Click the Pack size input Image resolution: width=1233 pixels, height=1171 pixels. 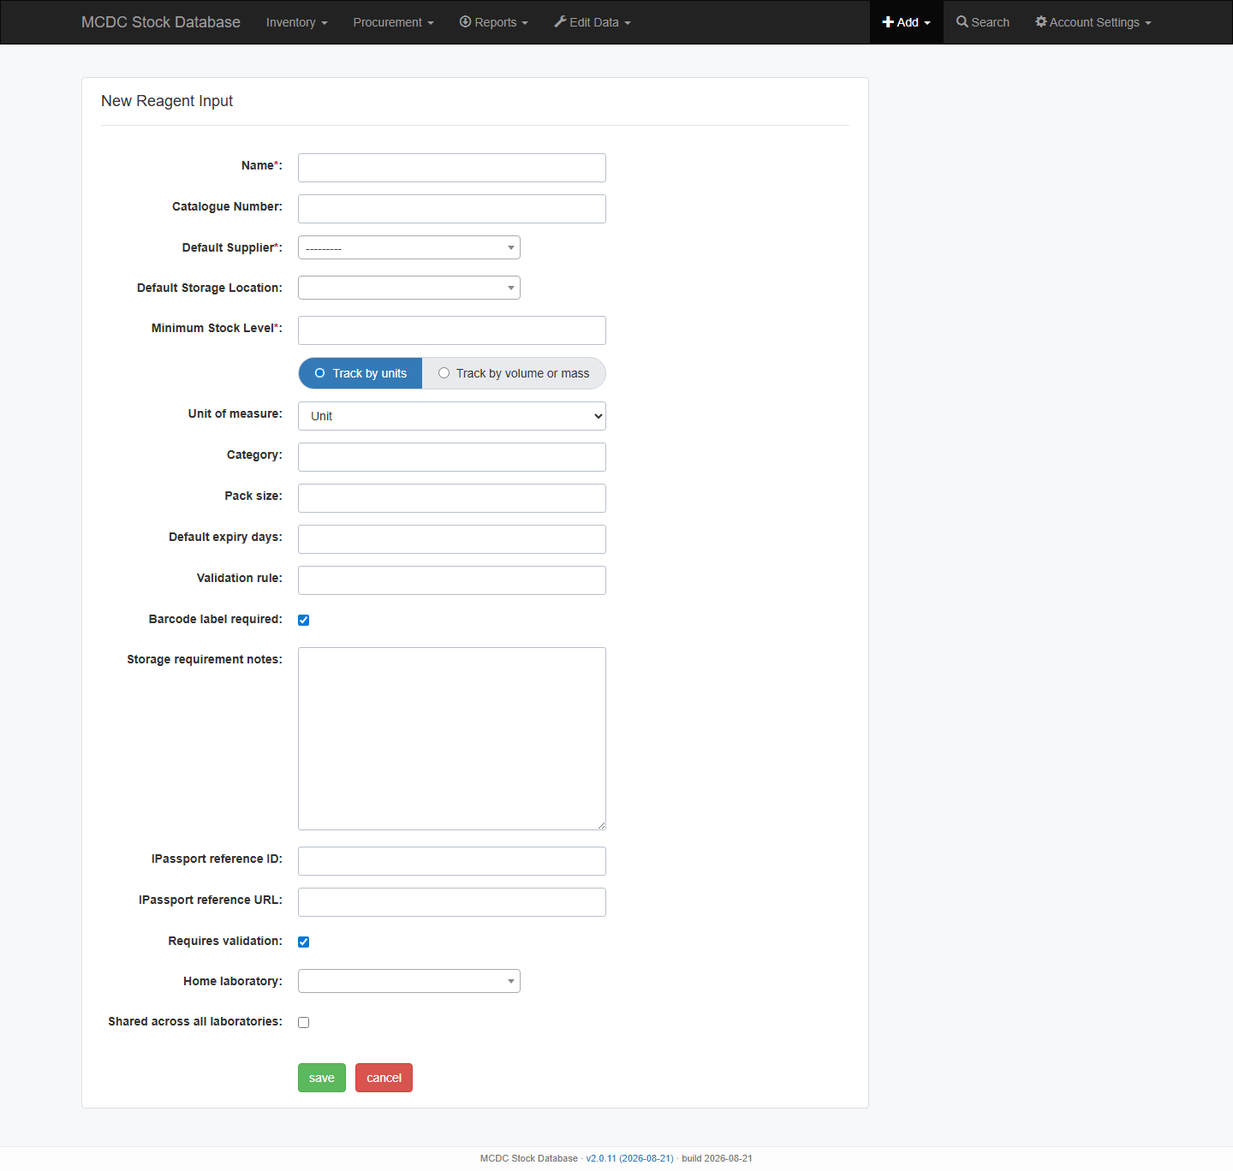[452, 498]
